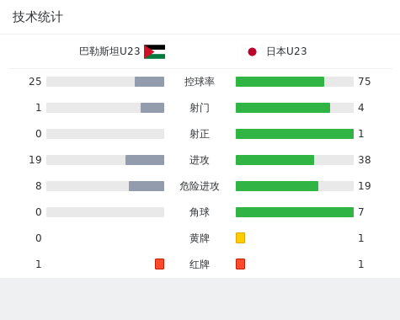
Task: Click Japan's green corner kicks bar
Action: point(295,212)
